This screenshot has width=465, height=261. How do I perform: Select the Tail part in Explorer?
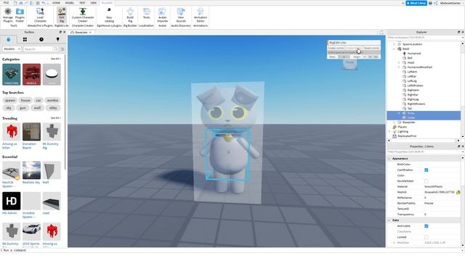pos(409,109)
